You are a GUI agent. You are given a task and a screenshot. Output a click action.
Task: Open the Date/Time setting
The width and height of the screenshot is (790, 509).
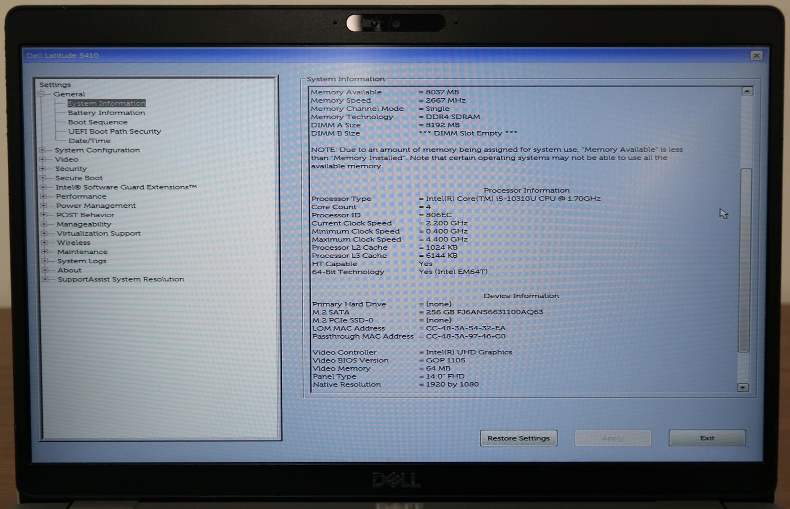(89, 141)
